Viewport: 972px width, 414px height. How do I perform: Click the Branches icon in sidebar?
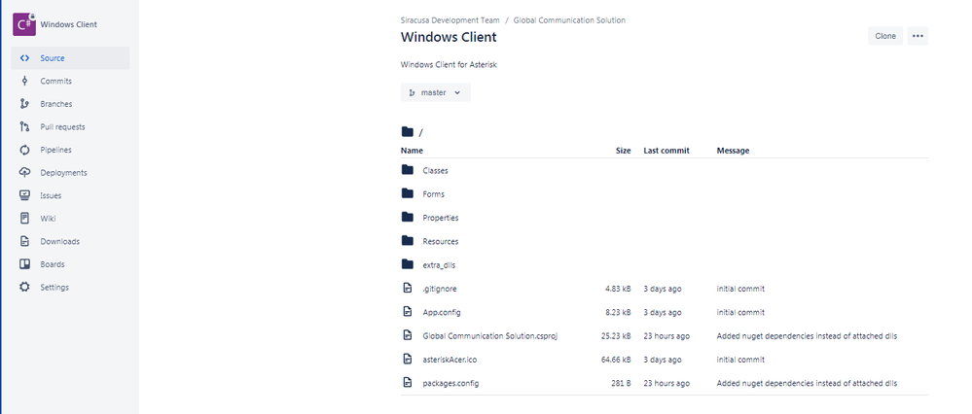24,104
